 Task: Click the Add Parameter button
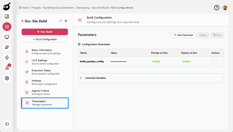coord(183,35)
